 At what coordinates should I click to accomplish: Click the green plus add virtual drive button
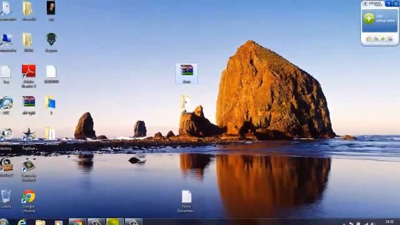369,19
